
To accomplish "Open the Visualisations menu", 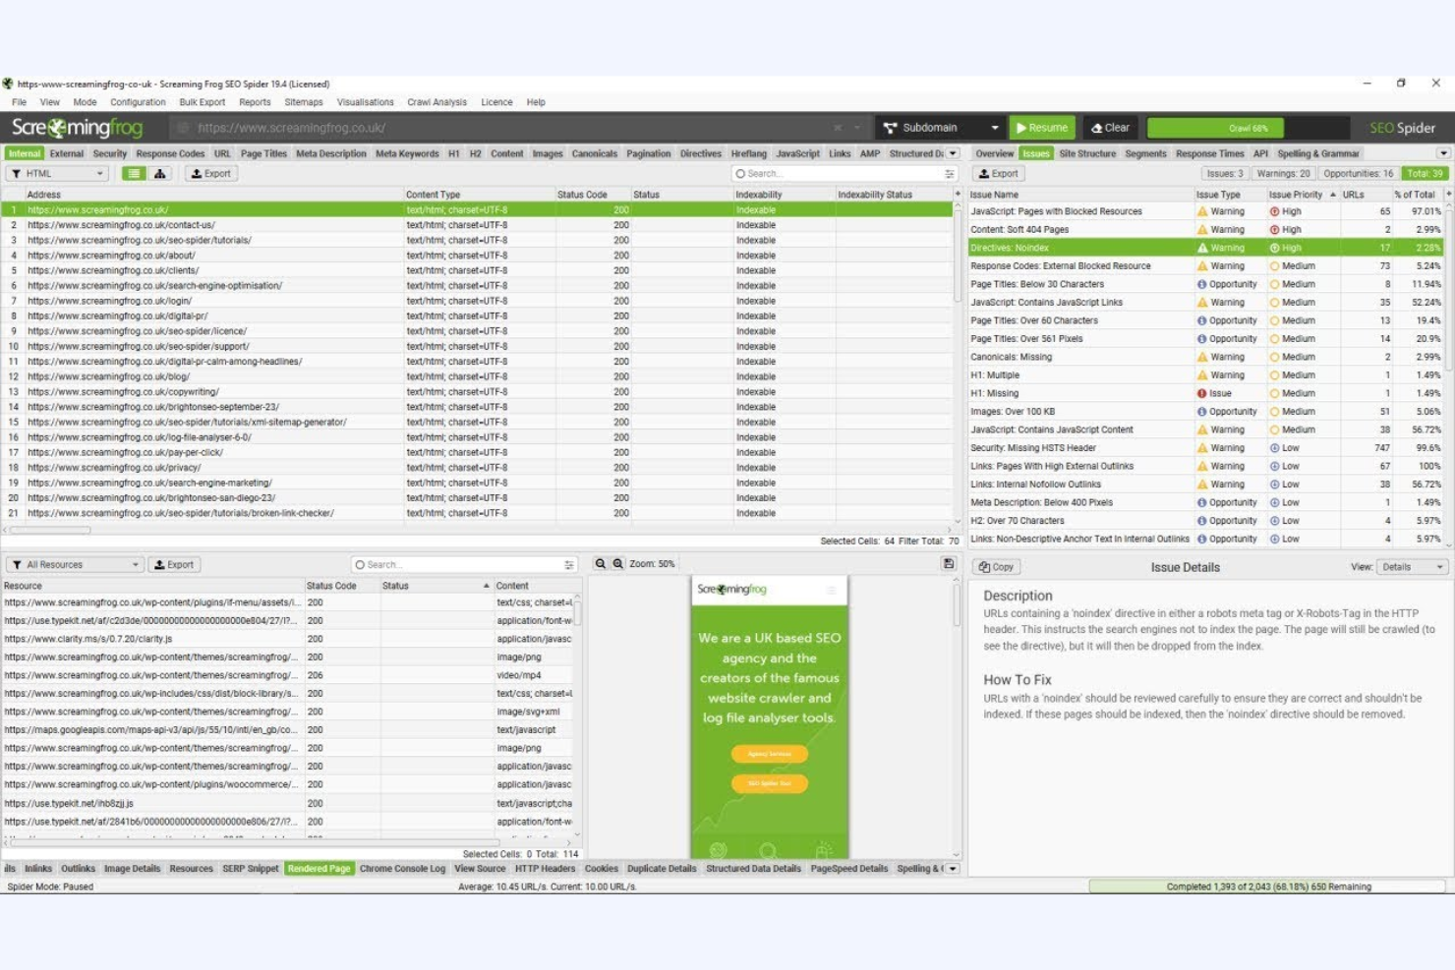I will [x=365, y=102].
